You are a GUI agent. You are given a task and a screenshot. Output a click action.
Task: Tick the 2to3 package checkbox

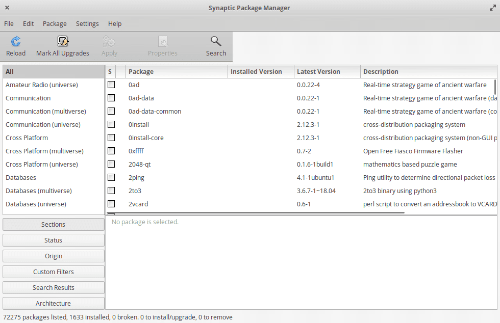click(x=111, y=191)
